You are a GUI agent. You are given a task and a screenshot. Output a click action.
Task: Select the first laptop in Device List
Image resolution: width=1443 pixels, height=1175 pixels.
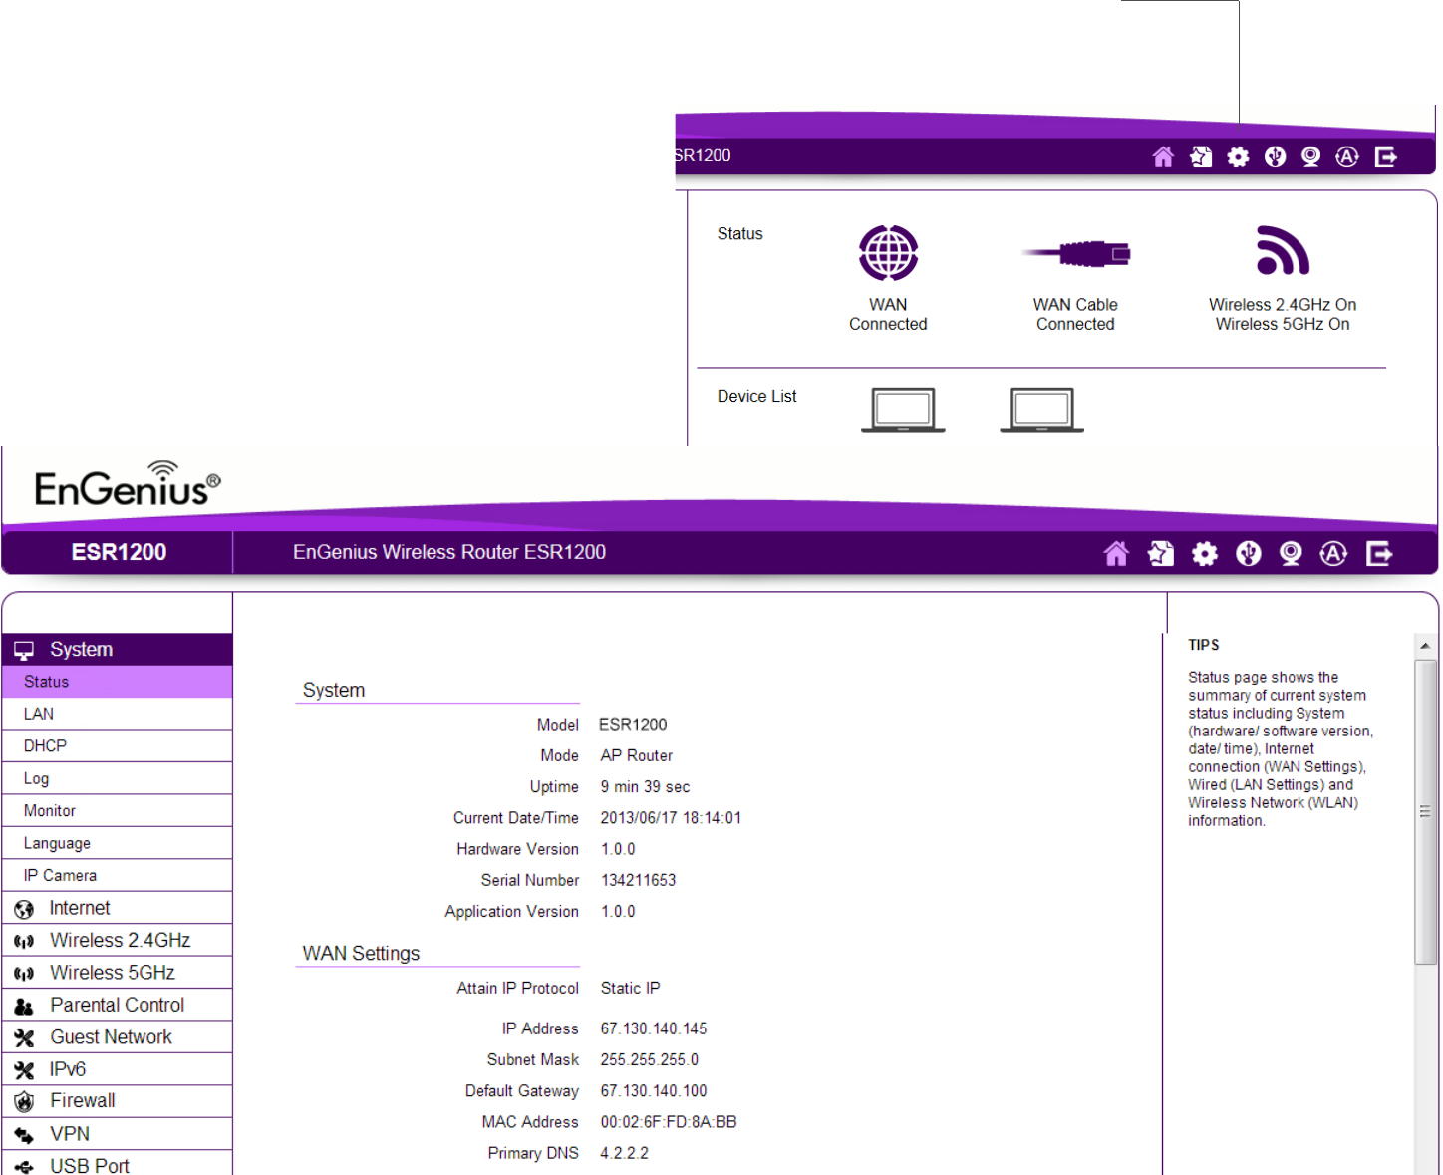pyautogui.click(x=903, y=410)
